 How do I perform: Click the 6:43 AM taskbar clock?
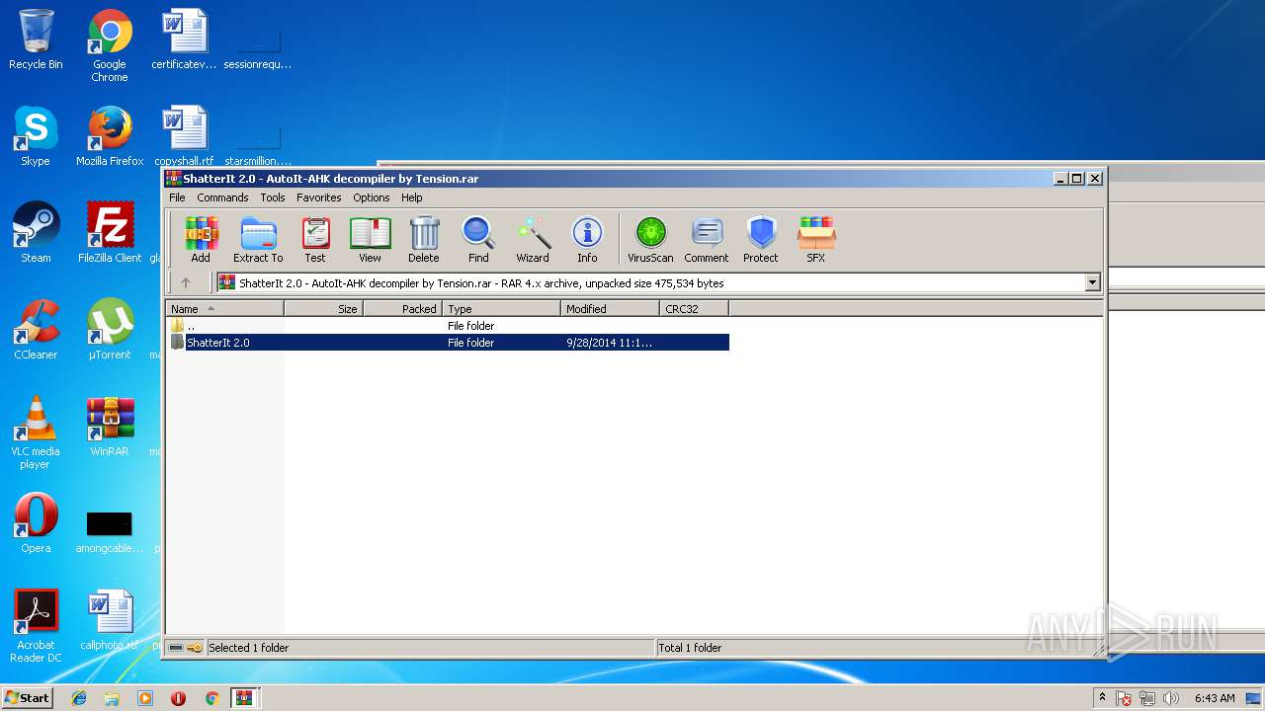coord(1215,698)
